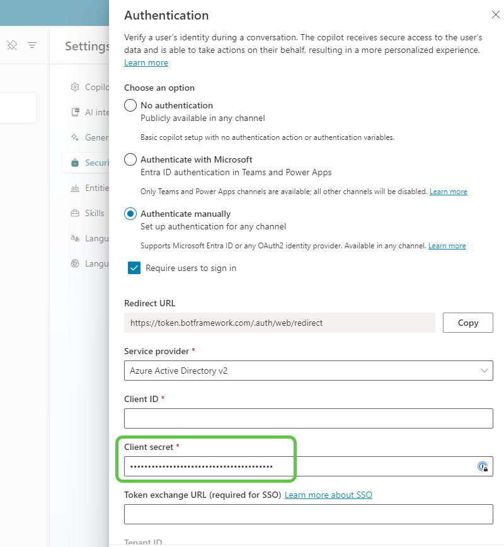
Task: Choose Authenticate with Microsoft option
Action: click(x=130, y=159)
